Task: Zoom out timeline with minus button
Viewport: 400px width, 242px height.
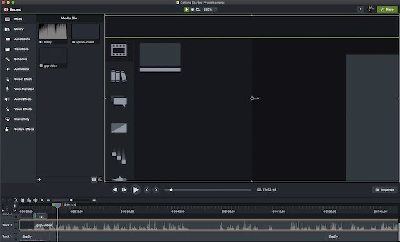Action: tap(49, 200)
